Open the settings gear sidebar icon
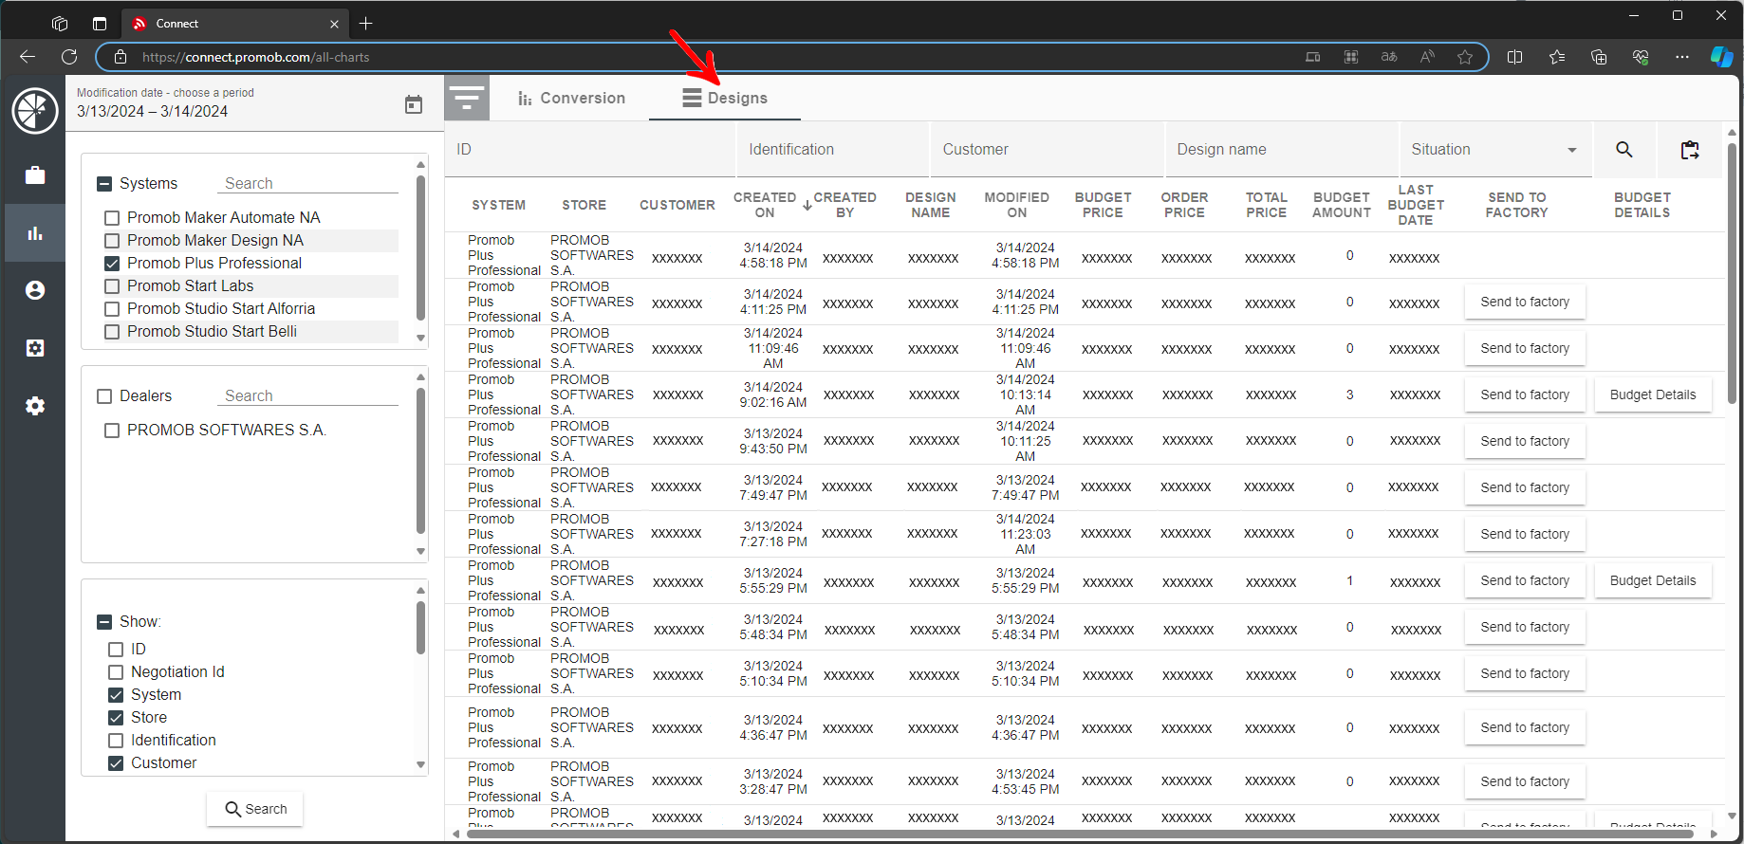Image resolution: width=1744 pixels, height=844 pixels. (35, 406)
